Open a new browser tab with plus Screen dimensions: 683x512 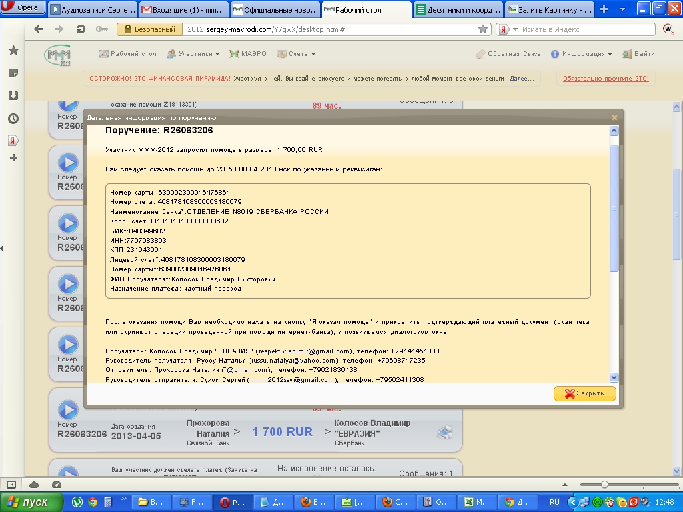coord(604,9)
